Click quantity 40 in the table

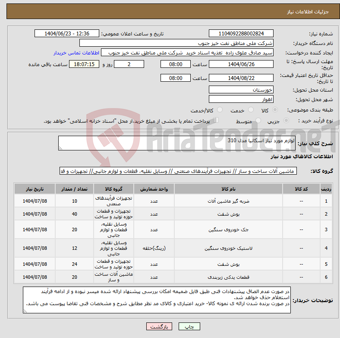(74, 214)
